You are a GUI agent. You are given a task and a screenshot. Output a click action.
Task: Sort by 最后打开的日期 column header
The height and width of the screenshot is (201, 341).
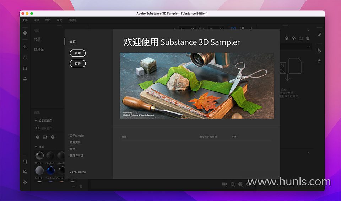(209, 137)
